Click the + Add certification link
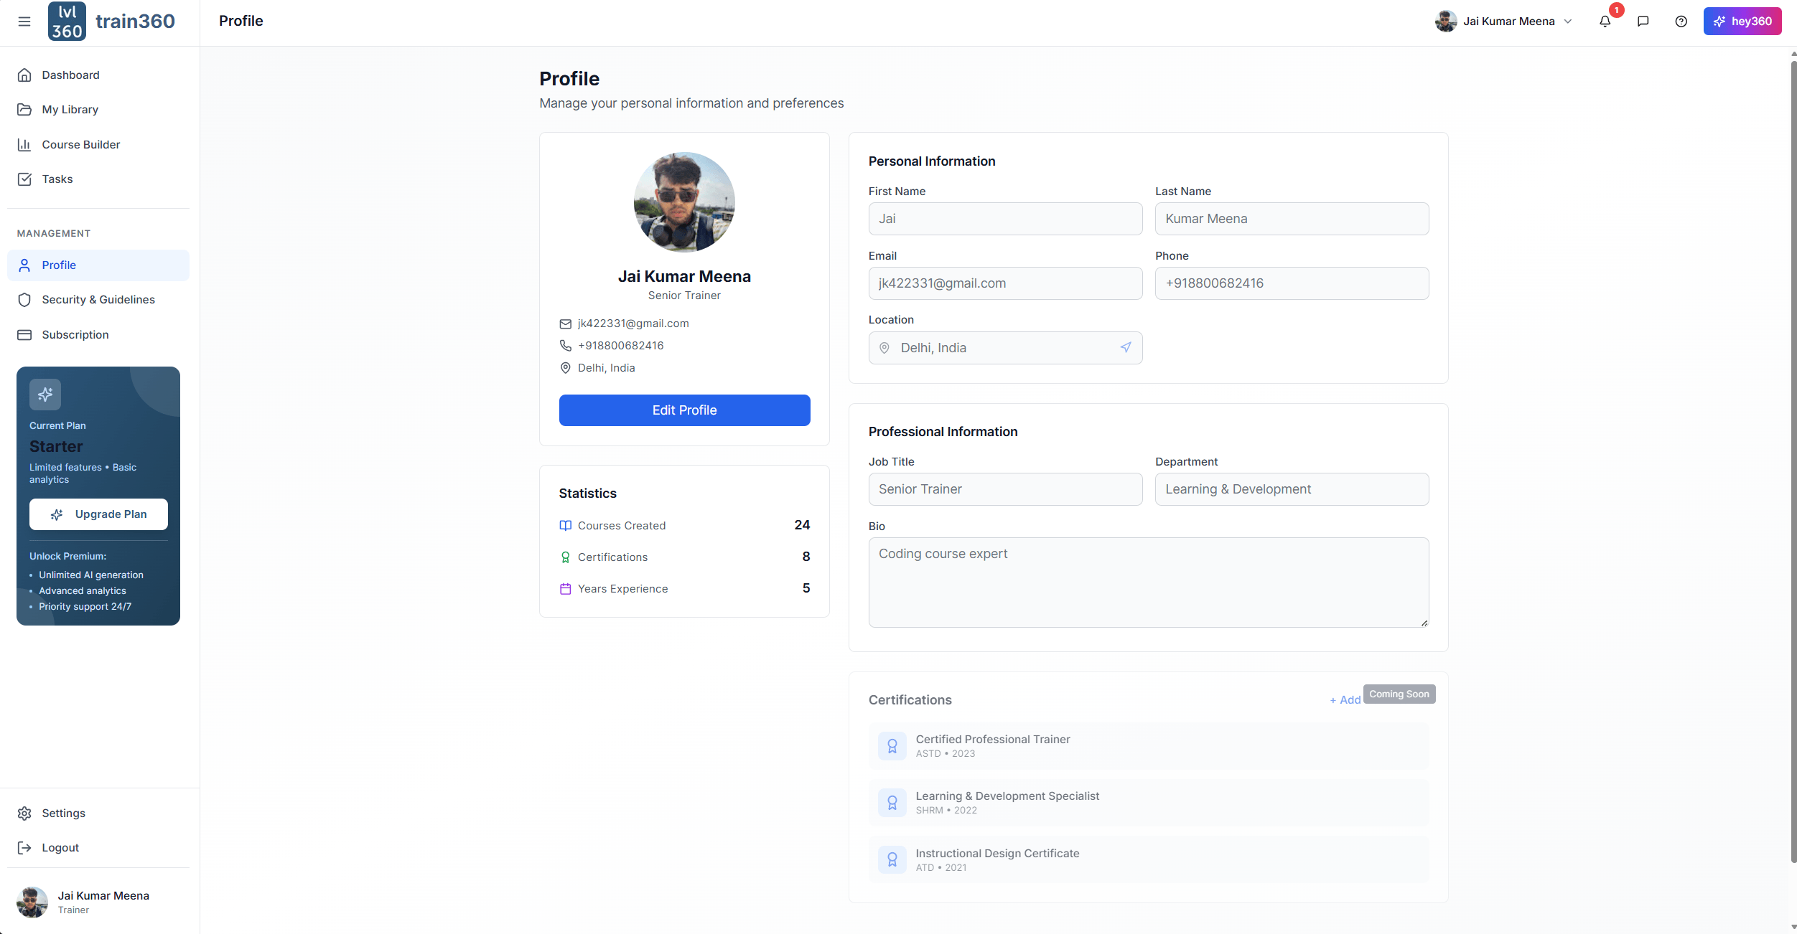Image resolution: width=1797 pixels, height=934 pixels. (x=1345, y=700)
